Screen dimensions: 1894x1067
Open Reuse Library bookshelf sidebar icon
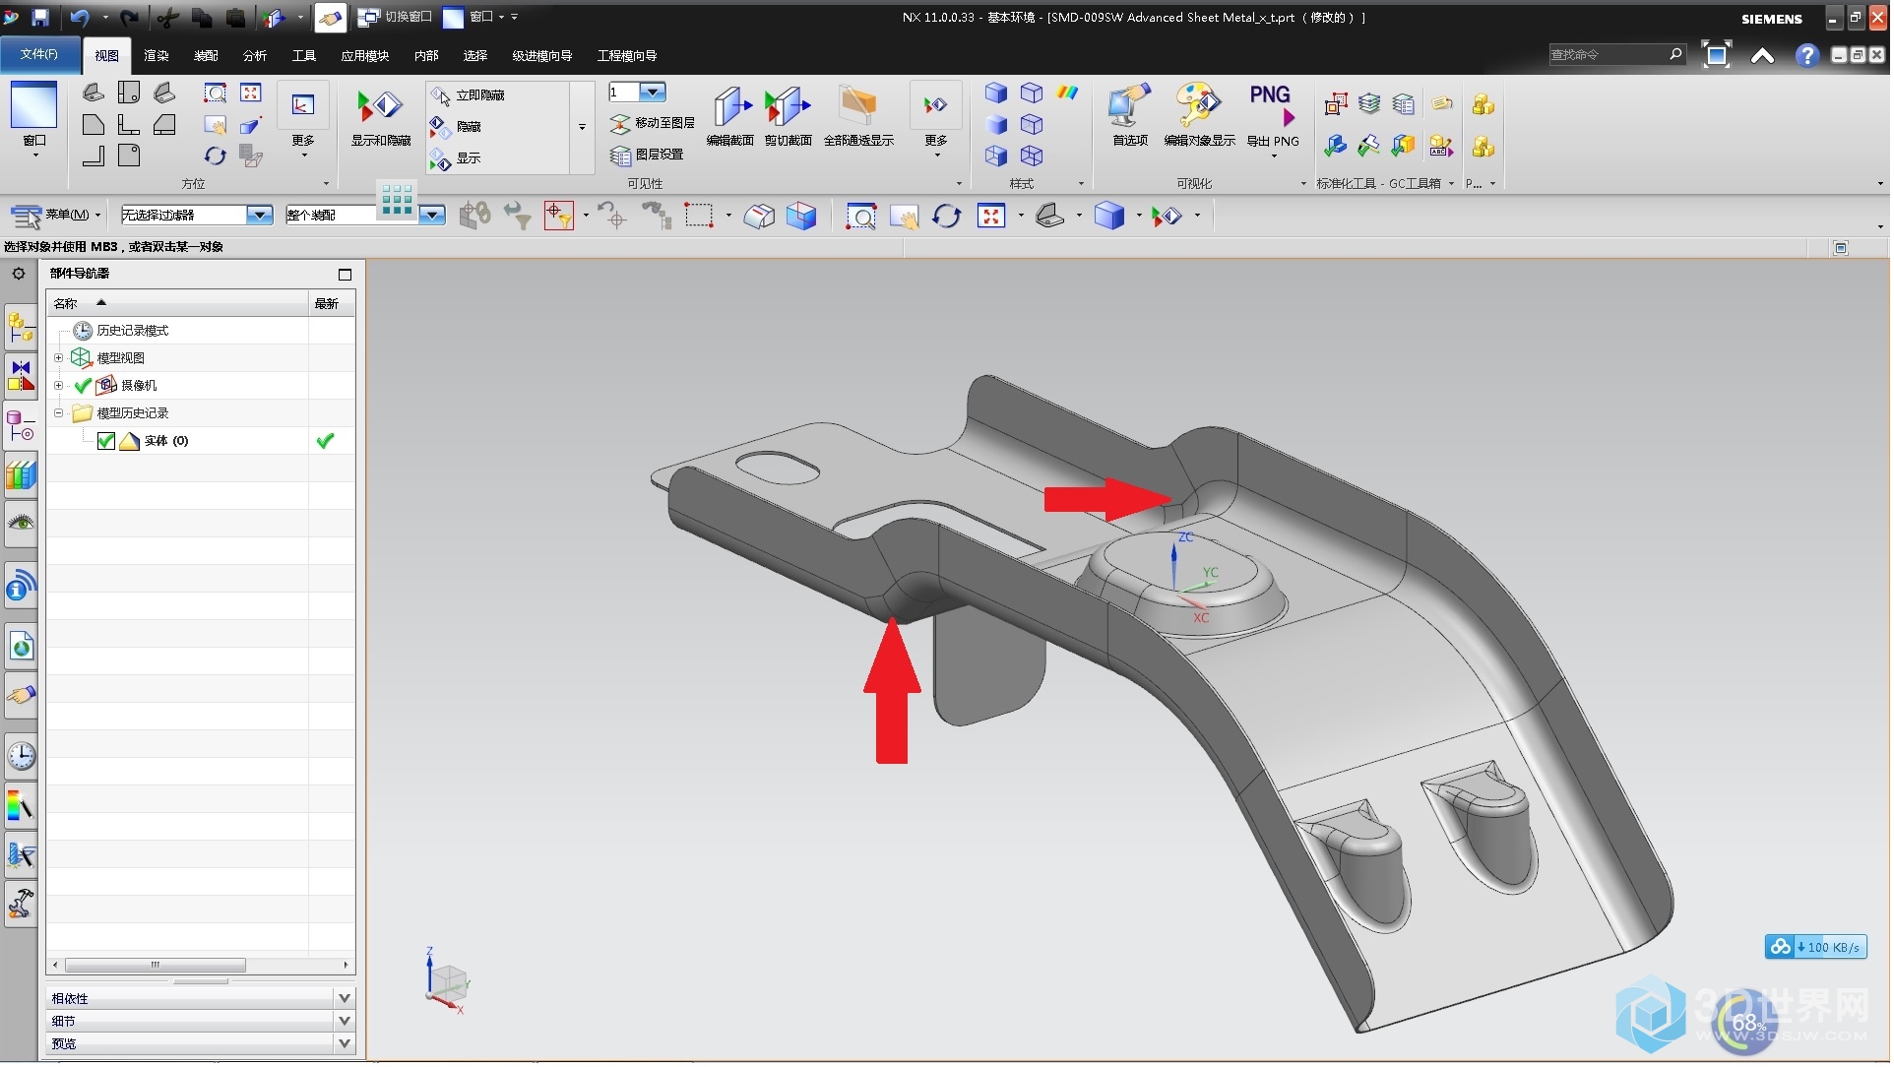click(x=20, y=475)
